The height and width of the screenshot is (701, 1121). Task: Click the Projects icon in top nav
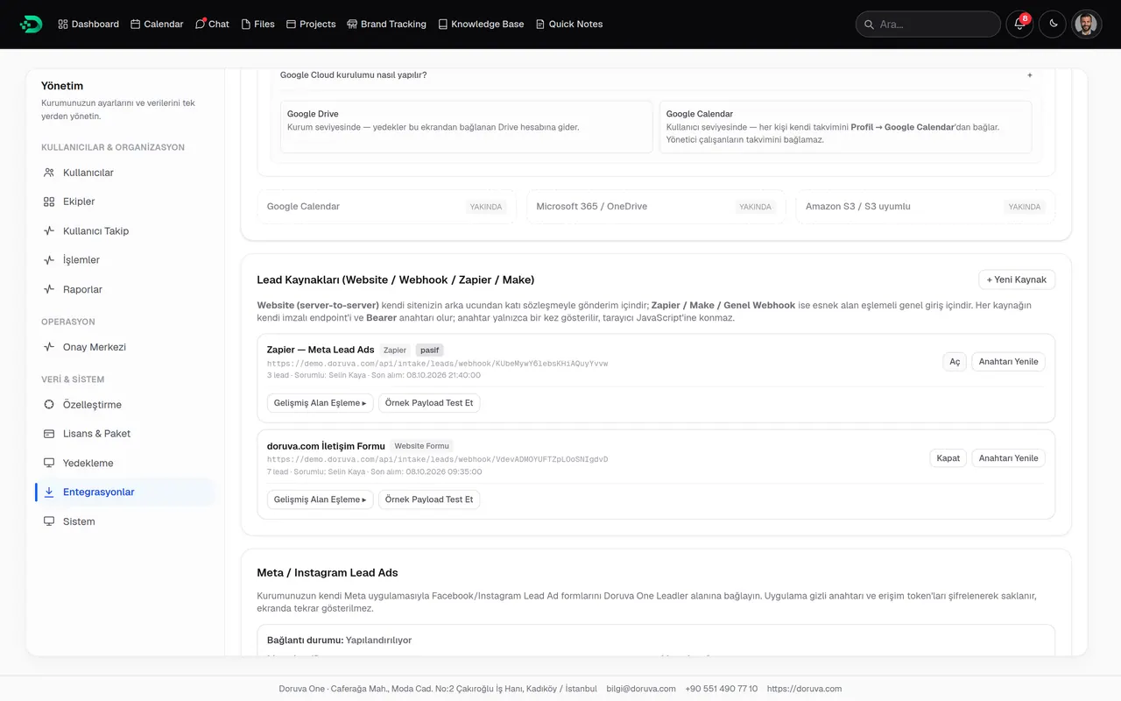pyautogui.click(x=292, y=25)
